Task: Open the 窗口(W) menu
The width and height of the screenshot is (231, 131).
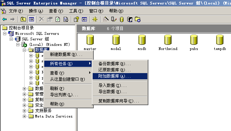Action: pyautogui.click(x=96, y=11)
